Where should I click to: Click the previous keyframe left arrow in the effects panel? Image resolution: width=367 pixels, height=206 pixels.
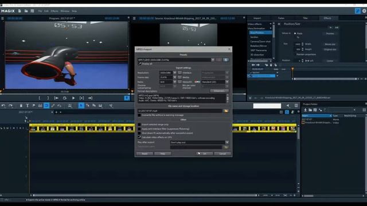point(253,65)
